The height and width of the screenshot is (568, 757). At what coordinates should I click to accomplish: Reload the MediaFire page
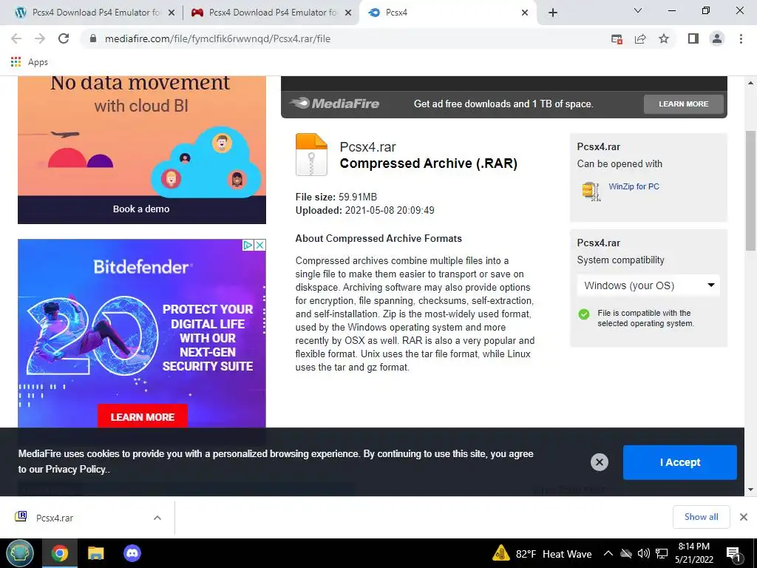[64, 38]
